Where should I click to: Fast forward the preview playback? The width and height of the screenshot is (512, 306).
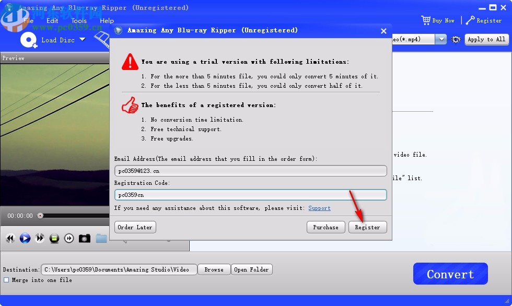point(40,238)
